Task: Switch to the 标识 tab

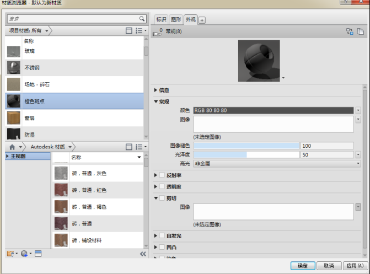Action: point(161,19)
